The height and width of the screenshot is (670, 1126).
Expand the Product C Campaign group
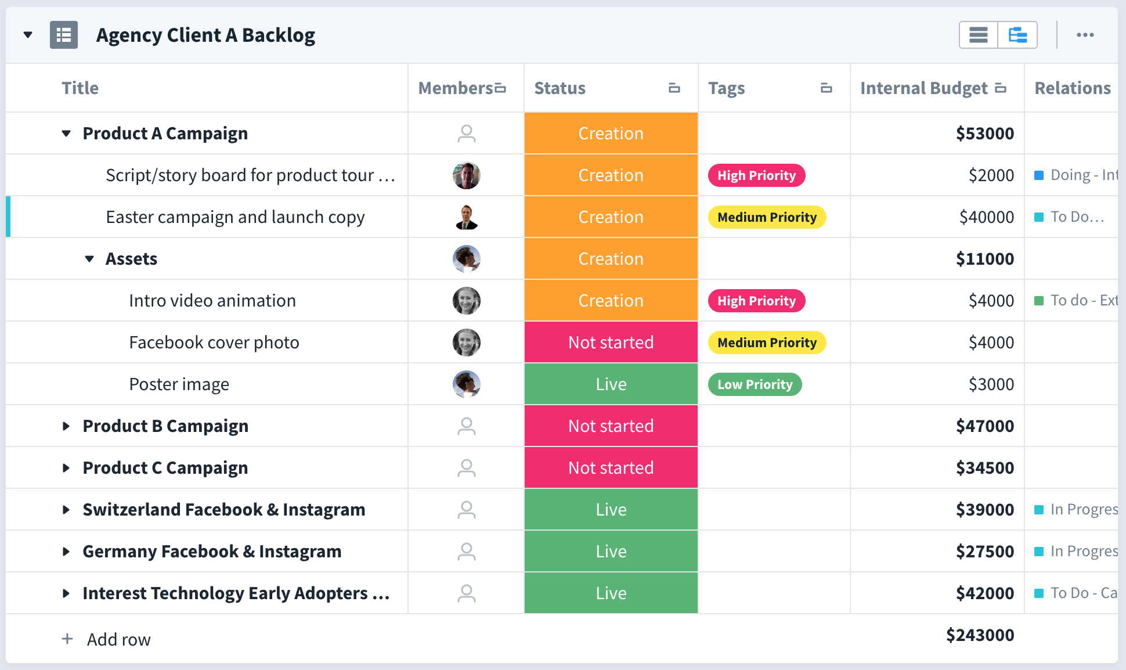(x=66, y=467)
